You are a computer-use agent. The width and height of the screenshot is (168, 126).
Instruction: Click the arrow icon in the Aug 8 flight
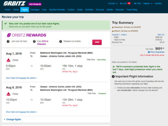[x=31, y=100]
